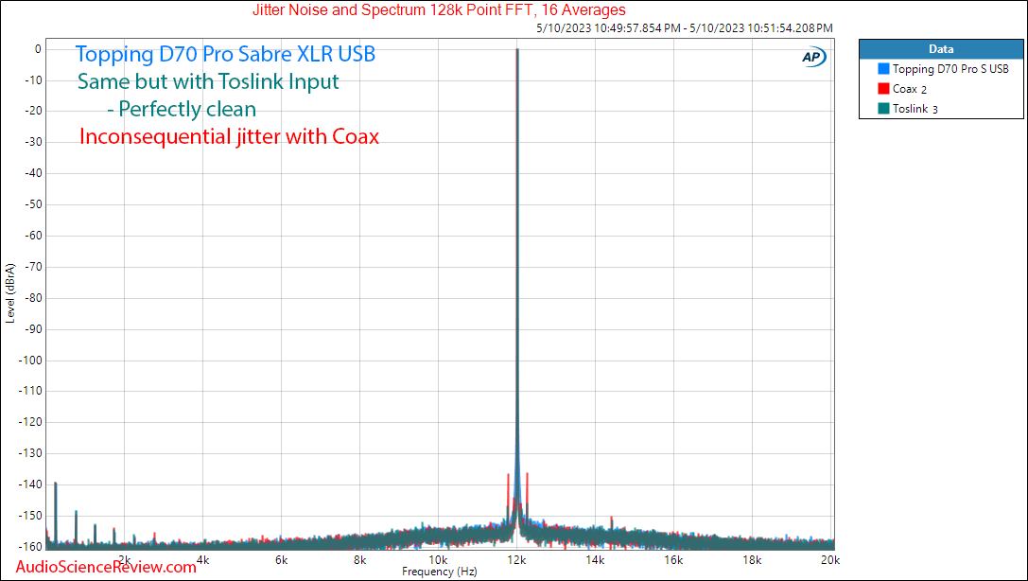The width and height of the screenshot is (1028, 581).
Task: Click the x-axis tick label '6k'
Action: tap(282, 560)
